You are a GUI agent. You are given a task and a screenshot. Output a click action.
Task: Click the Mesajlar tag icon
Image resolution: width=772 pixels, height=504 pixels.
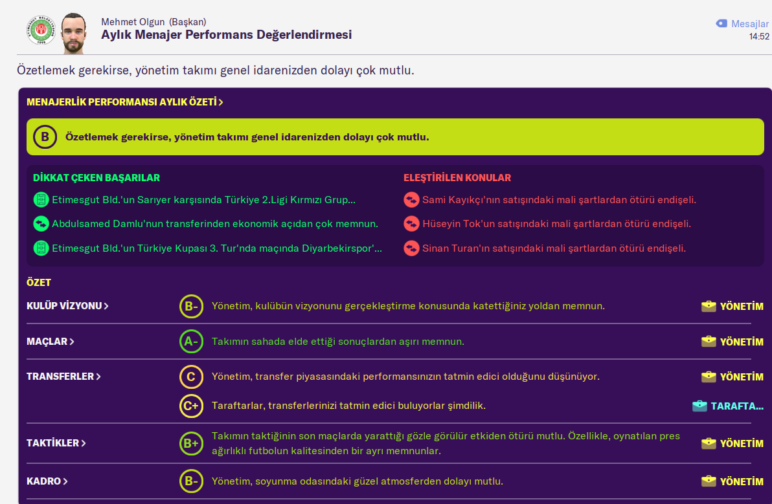(721, 24)
